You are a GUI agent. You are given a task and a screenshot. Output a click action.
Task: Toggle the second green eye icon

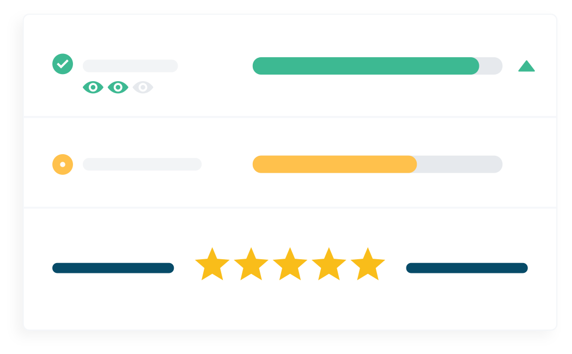(118, 87)
